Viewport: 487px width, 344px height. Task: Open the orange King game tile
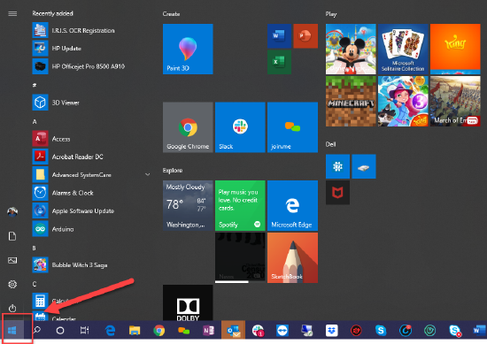click(x=455, y=49)
